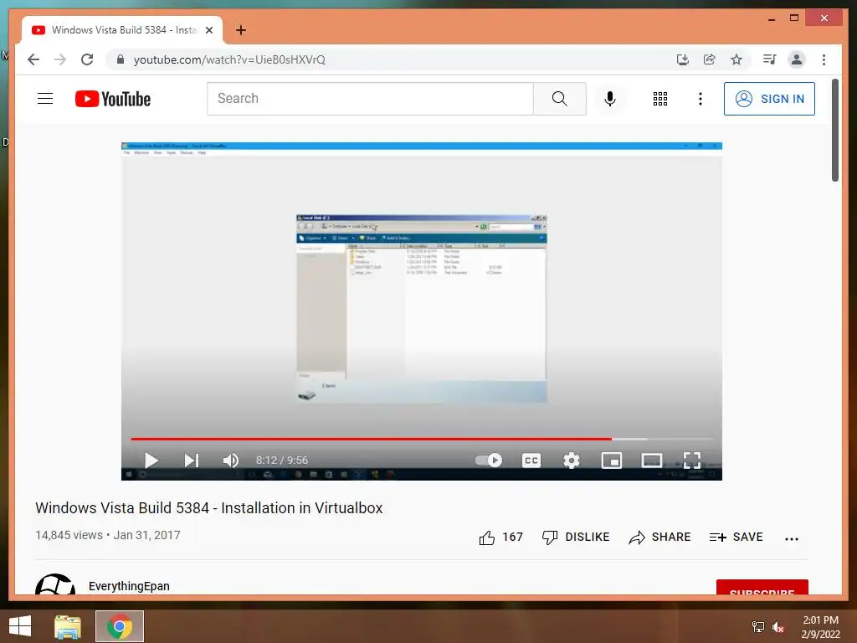Click the 14,845 views text

click(69, 535)
